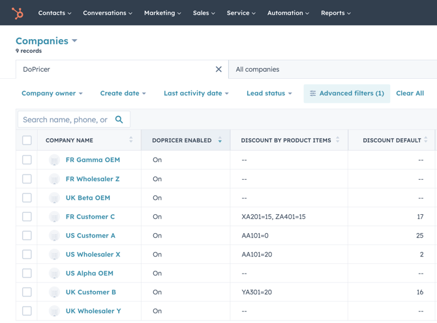Image resolution: width=437 pixels, height=323 pixels.
Task: Check the FR Wholesaler Z row checkbox
Action: 27,178
